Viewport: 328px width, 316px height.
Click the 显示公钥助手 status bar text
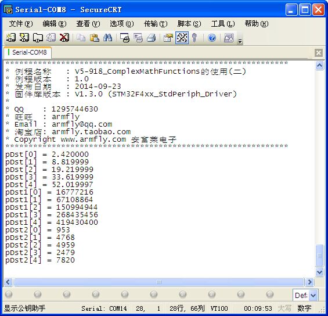24,308
